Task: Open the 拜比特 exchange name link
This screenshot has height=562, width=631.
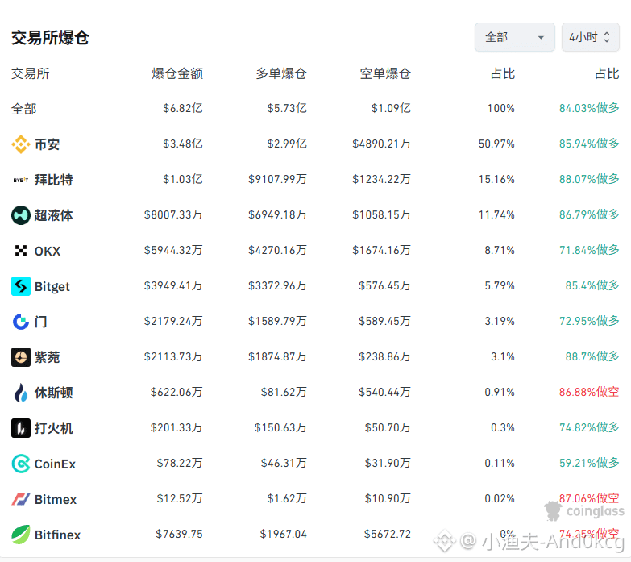Action: pos(53,180)
